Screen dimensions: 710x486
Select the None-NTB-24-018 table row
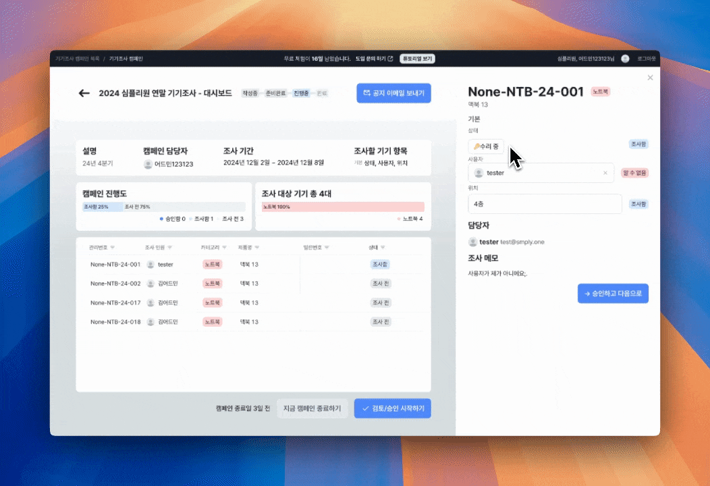(254, 322)
